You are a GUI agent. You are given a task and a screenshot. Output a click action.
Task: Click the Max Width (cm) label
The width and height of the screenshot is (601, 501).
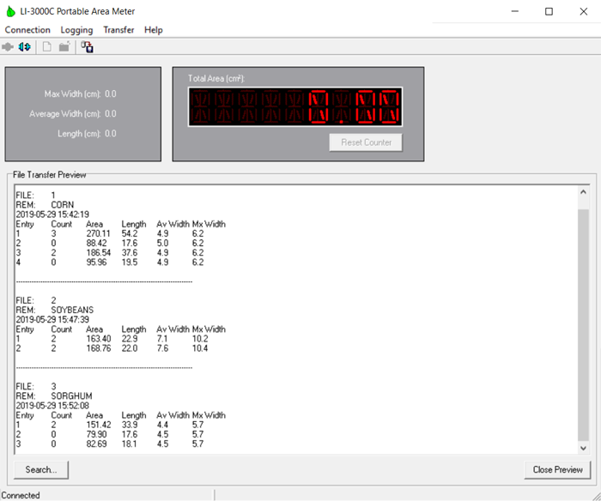(x=72, y=94)
